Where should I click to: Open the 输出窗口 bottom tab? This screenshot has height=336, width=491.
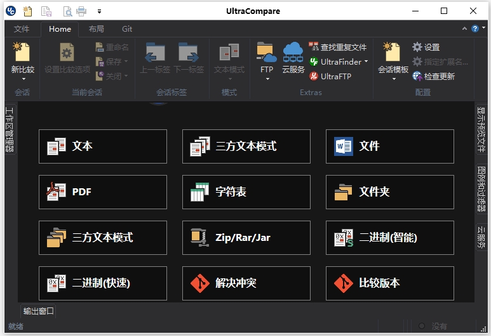[38, 311]
